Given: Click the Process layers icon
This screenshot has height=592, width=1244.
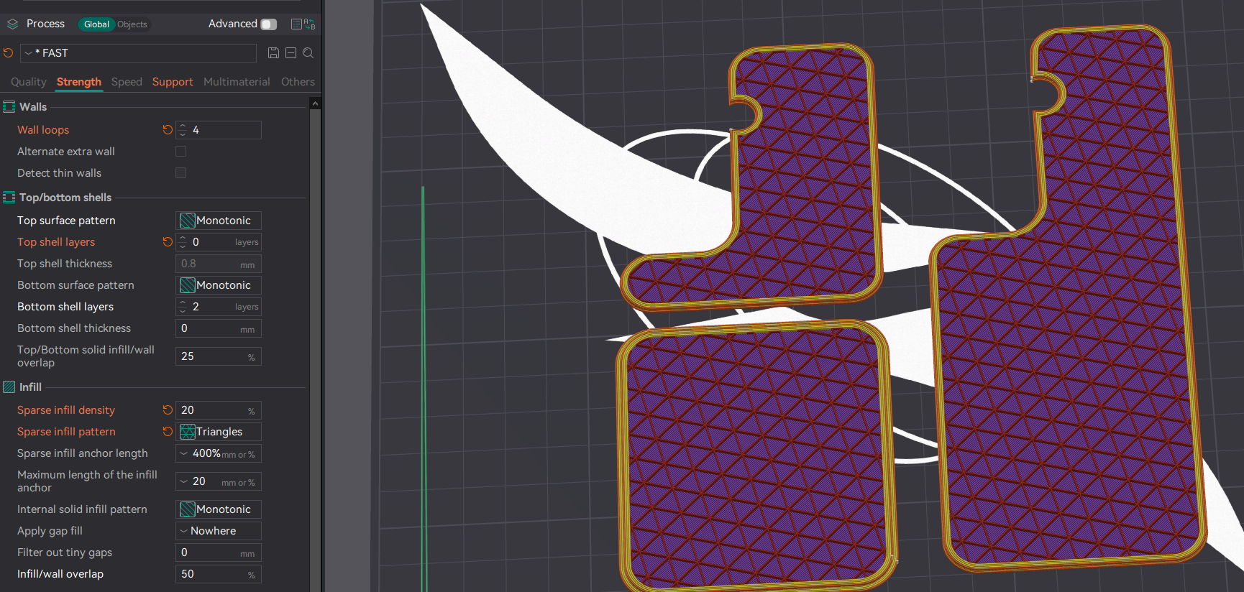Looking at the screenshot, I should pyautogui.click(x=12, y=24).
